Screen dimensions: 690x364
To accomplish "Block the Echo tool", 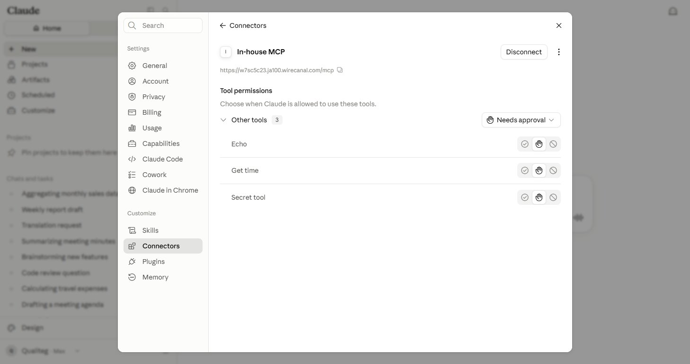I will [x=553, y=144].
